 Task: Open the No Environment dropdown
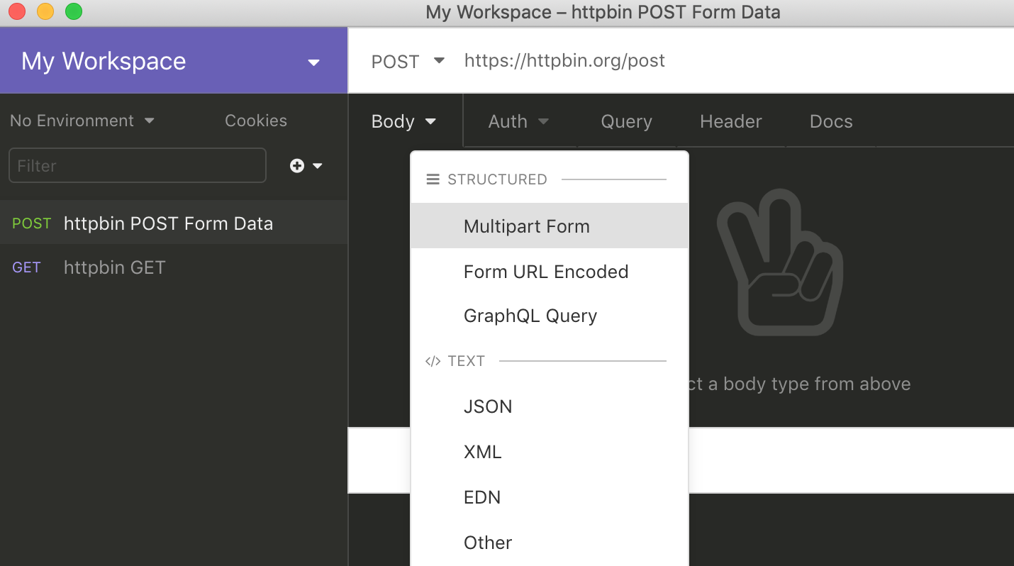pos(82,121)
